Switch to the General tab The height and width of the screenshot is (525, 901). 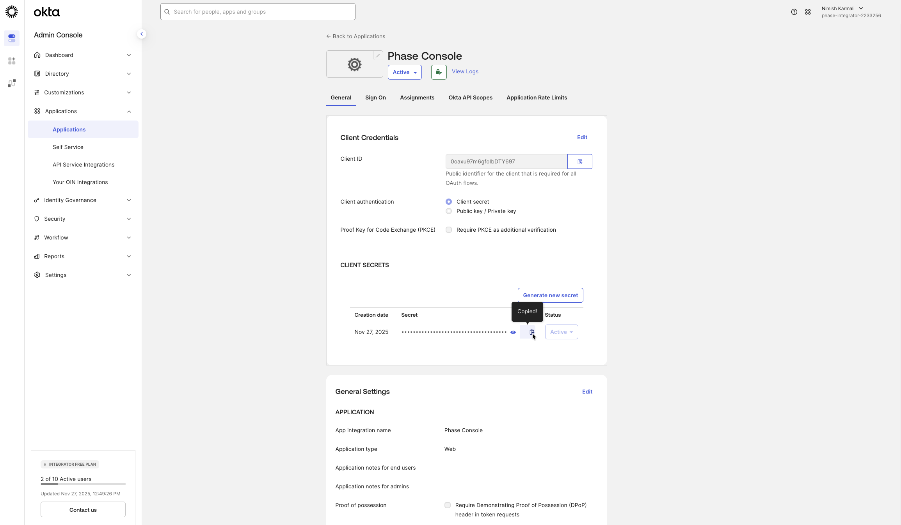tap(341, 98)
